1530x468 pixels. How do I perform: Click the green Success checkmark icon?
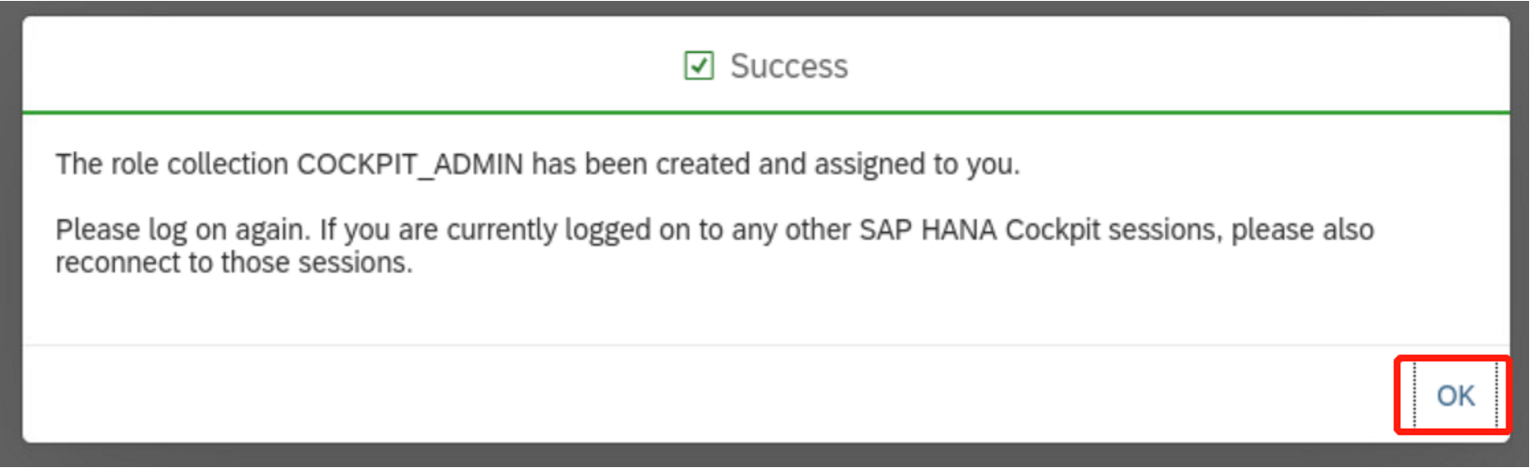coord(698,66)
